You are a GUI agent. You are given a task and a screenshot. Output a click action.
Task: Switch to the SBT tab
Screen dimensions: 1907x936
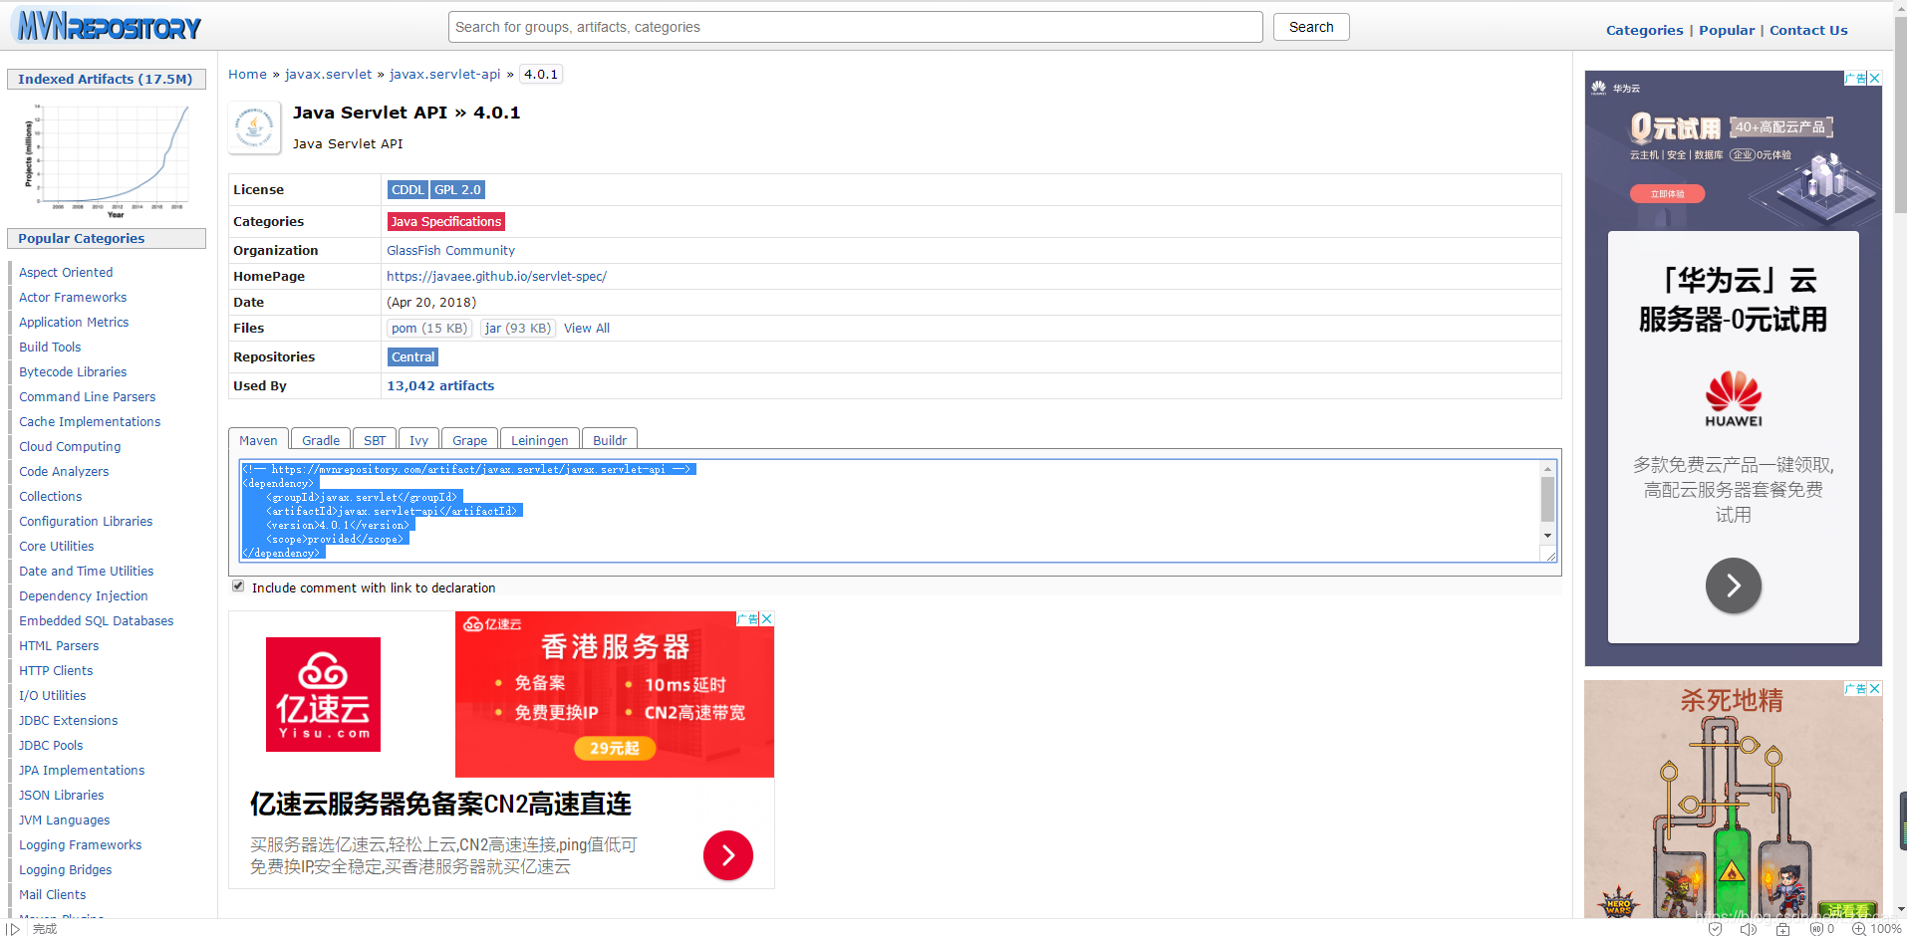tap(375, 440)
